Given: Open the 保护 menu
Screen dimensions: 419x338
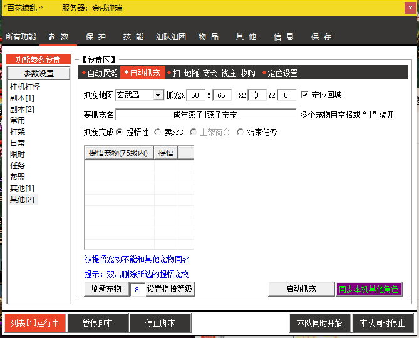Looking at the screenshot, I should 96,36.
